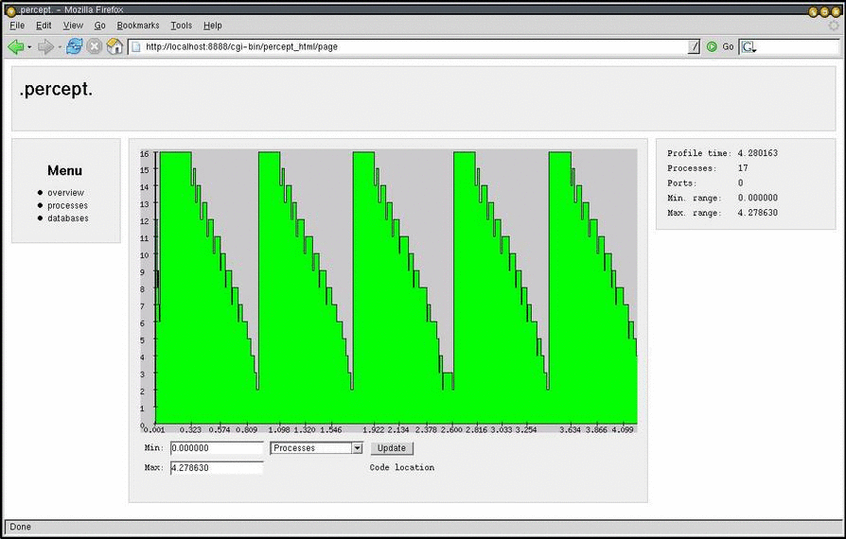Go to the Home page icon

coord(115,46)
